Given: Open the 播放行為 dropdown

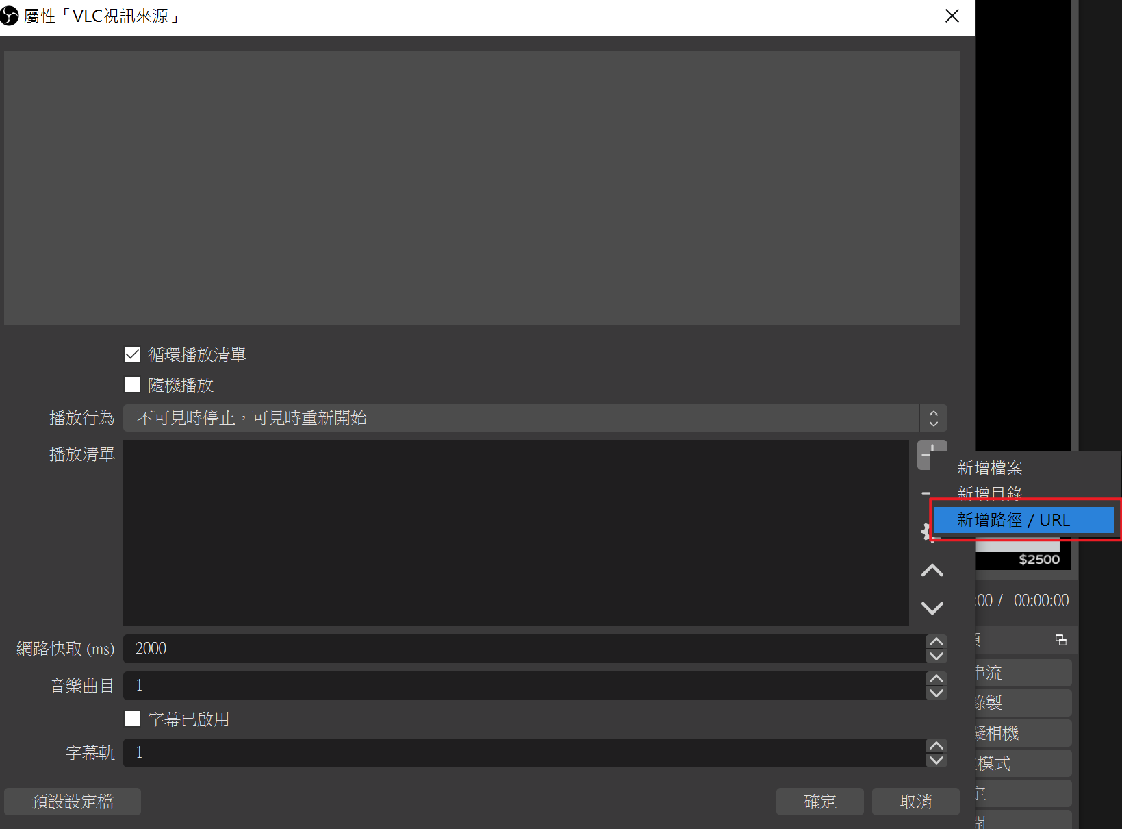Looking at the screenshot, I should [534, 418].
